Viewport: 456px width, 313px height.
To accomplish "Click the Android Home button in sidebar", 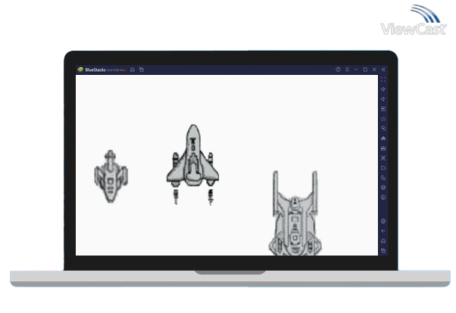I will (383, 241).
